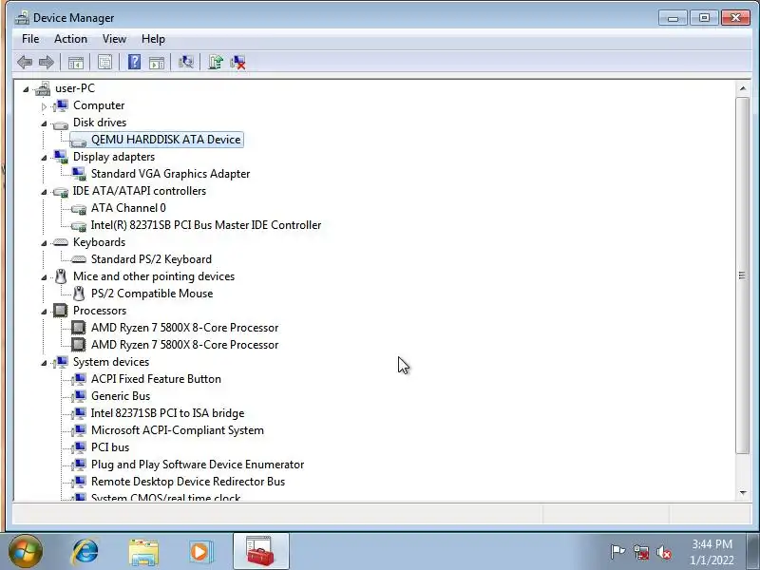
Task: Open the File menu
Action: (x=30, y=39)
